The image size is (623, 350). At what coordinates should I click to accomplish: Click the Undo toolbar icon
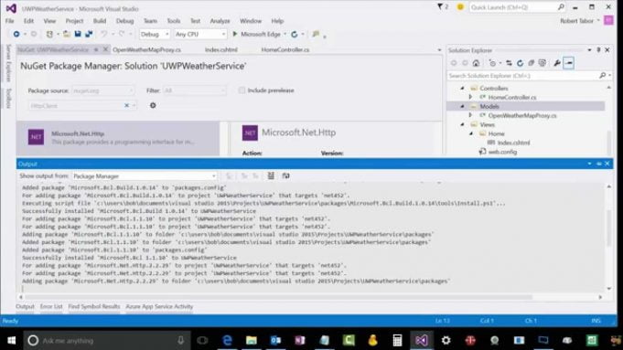pyautogui.click(x=103, y=34)
